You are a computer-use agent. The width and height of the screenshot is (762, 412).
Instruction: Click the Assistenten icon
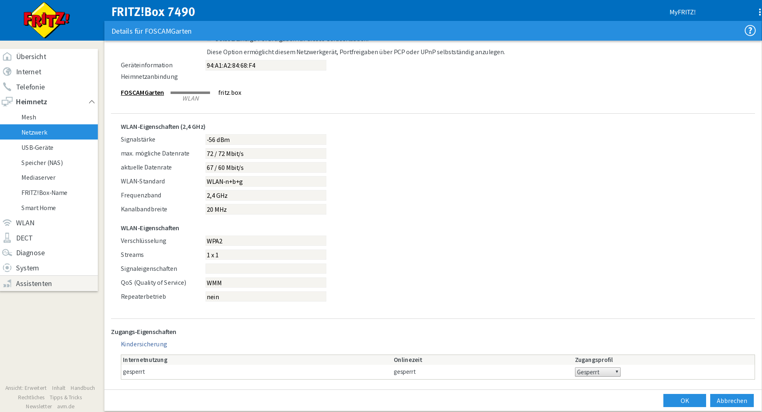(7, 284)
